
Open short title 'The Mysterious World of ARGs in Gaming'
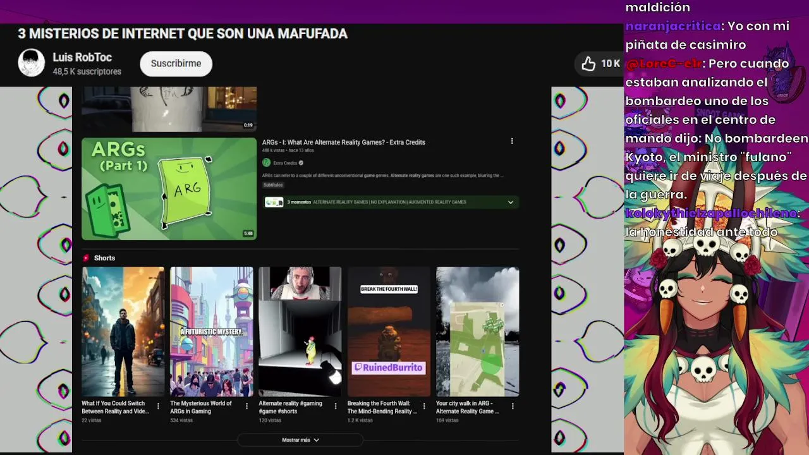coord(201,407)
